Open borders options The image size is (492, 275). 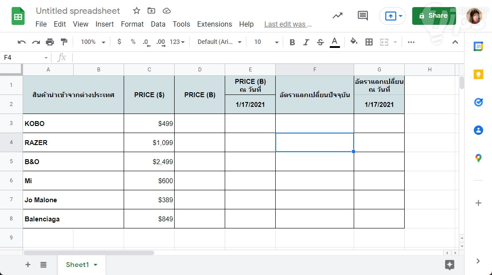click(x=369, y=42)
